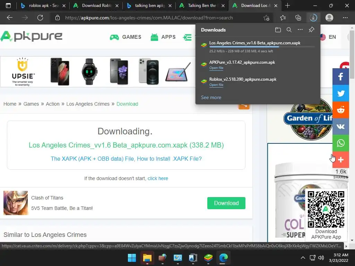Image resolution: width=355 pixels, height=266 pixels.
Task: Toggle the Downloads toolbar button
Action: point(313,18)
